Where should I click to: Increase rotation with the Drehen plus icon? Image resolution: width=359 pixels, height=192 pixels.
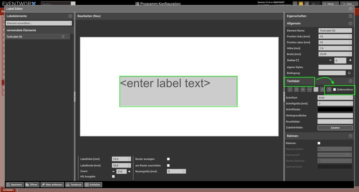click(350, 61)
